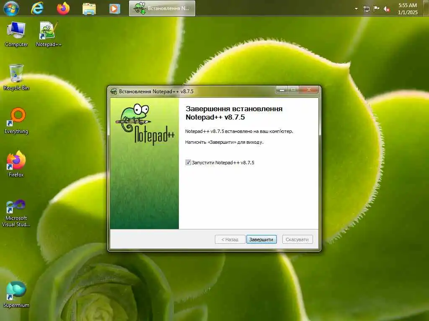Minimize the Notepad++ installer window
The image size is (429, 321).
[282, 89]
